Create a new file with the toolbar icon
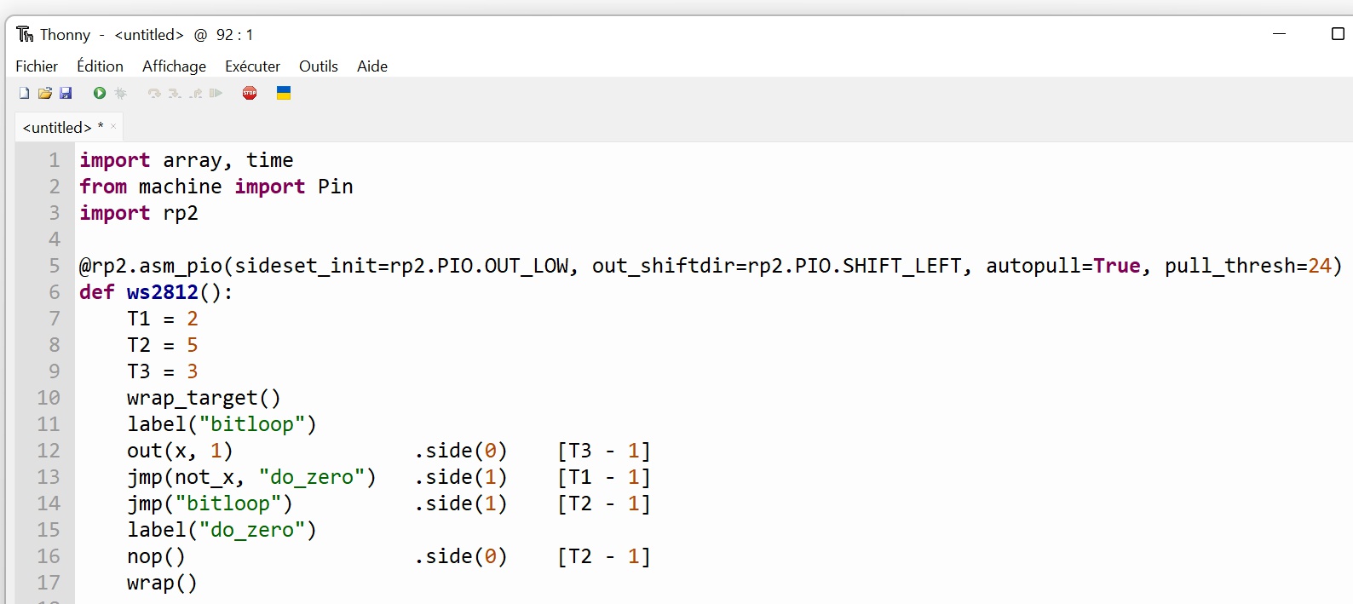Viewport: 1353px width, 604px height. point(24,93)
